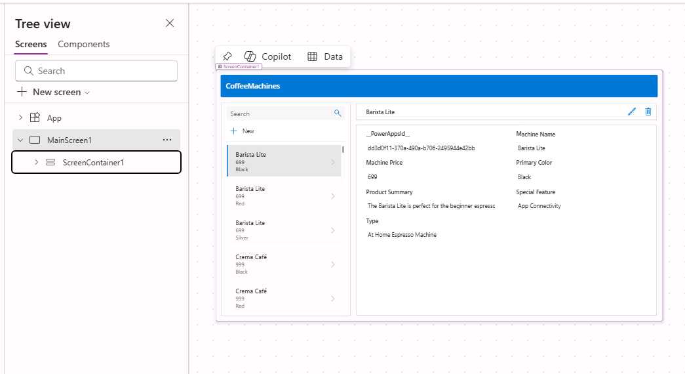
Task: Switch to the Components tab
Action: pyautogui.click(x=84, y=45)
